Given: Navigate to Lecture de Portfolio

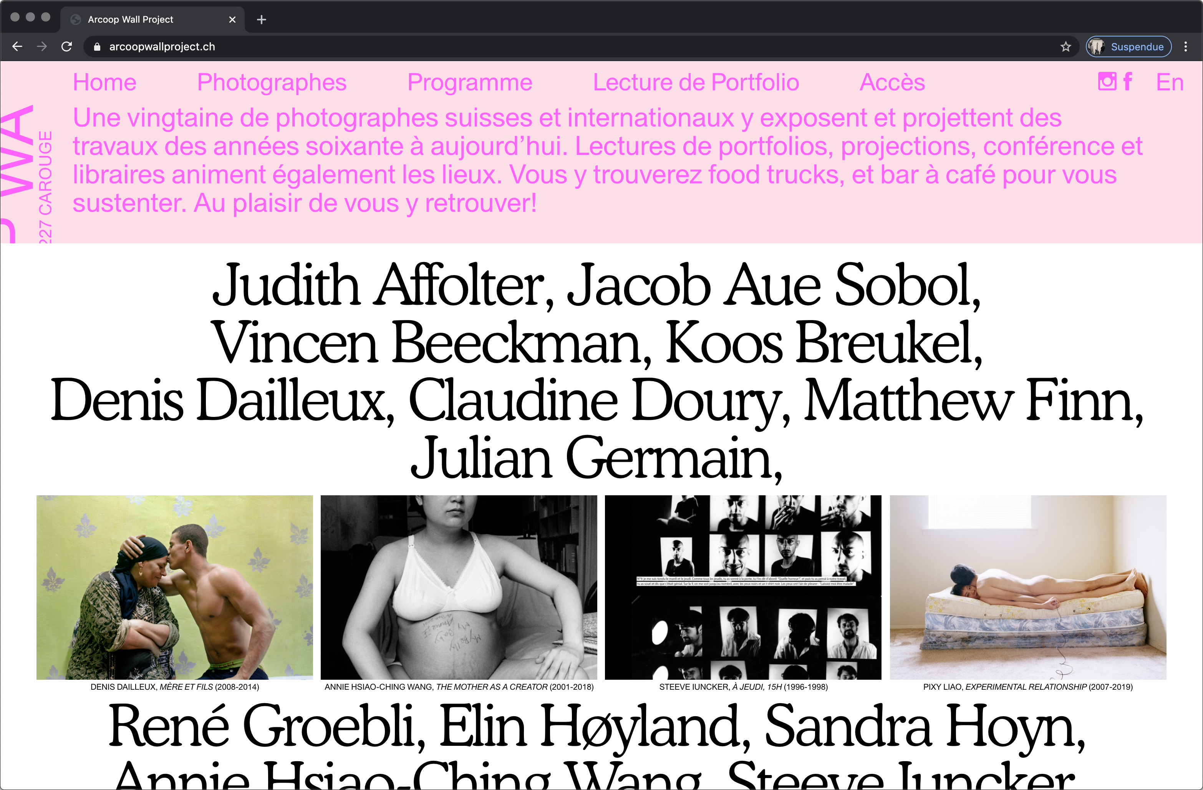Looking at the screenshot, I should tap(696, 83).
